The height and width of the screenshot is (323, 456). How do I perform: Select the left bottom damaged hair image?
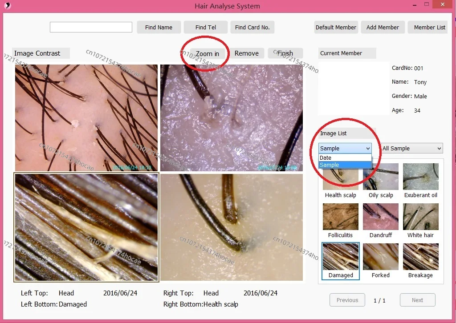pos(86,227)
